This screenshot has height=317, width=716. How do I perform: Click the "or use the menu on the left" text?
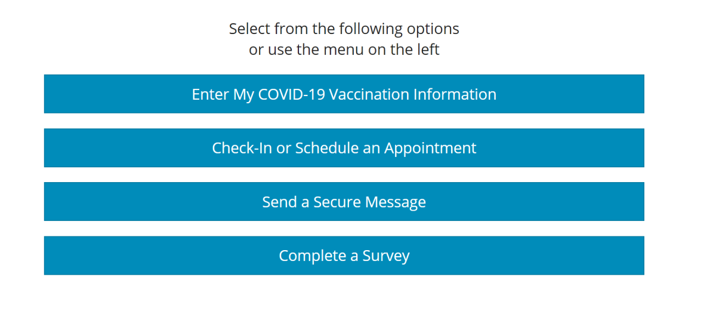(x=344, y=50)
